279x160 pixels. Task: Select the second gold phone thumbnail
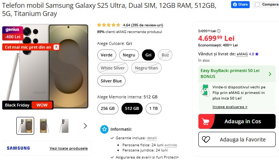click(44, 126)
